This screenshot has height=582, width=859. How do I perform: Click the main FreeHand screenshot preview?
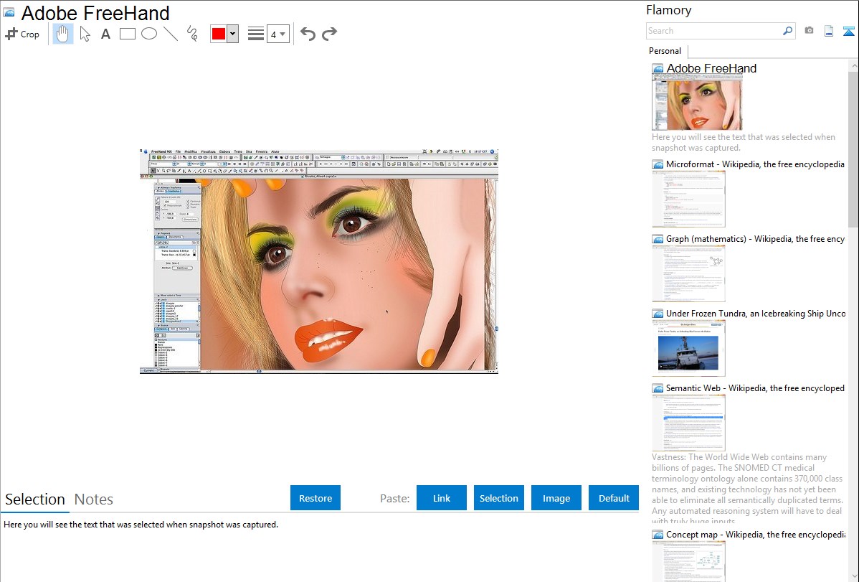tap(319, 261)
